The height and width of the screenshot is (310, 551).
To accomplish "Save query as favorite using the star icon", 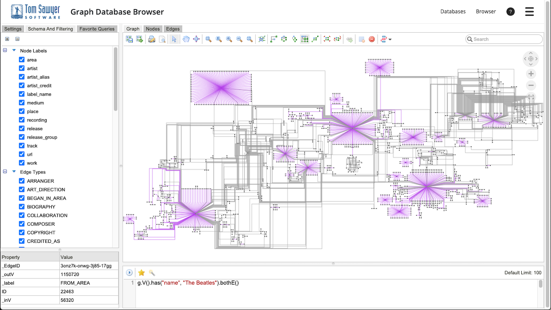I will tap(141, 272).
